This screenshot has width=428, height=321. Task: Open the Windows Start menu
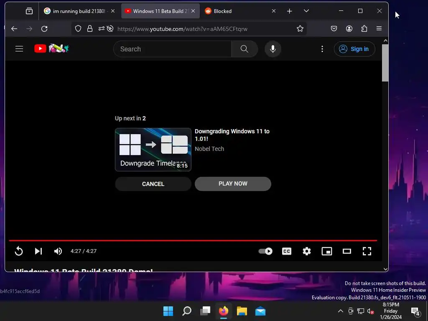click(x=168, y=311)
